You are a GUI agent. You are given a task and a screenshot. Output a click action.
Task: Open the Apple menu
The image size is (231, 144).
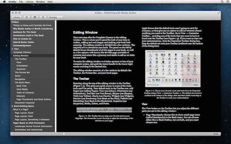[4, 2]
